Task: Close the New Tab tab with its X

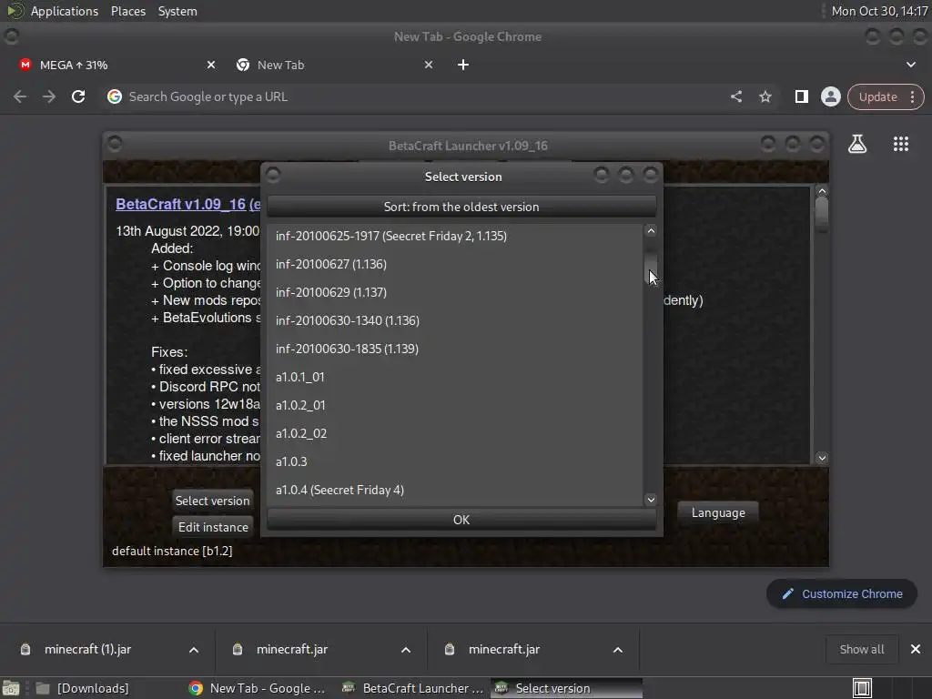Action: pos(429,65)
